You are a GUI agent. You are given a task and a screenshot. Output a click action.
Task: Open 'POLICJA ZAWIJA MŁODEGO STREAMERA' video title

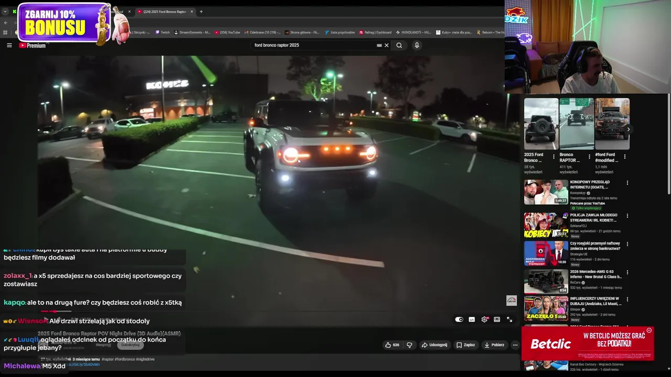pyautogui.click(x=593, y=218)
